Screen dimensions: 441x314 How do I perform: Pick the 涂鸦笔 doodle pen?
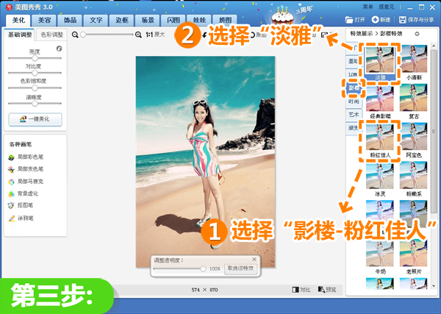[21, 218]
